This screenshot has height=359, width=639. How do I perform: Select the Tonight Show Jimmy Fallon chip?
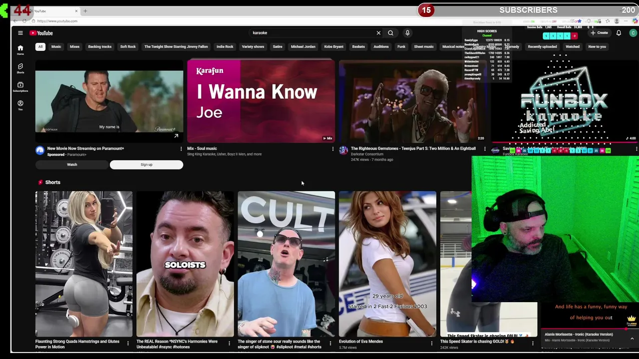click(176, 46)
